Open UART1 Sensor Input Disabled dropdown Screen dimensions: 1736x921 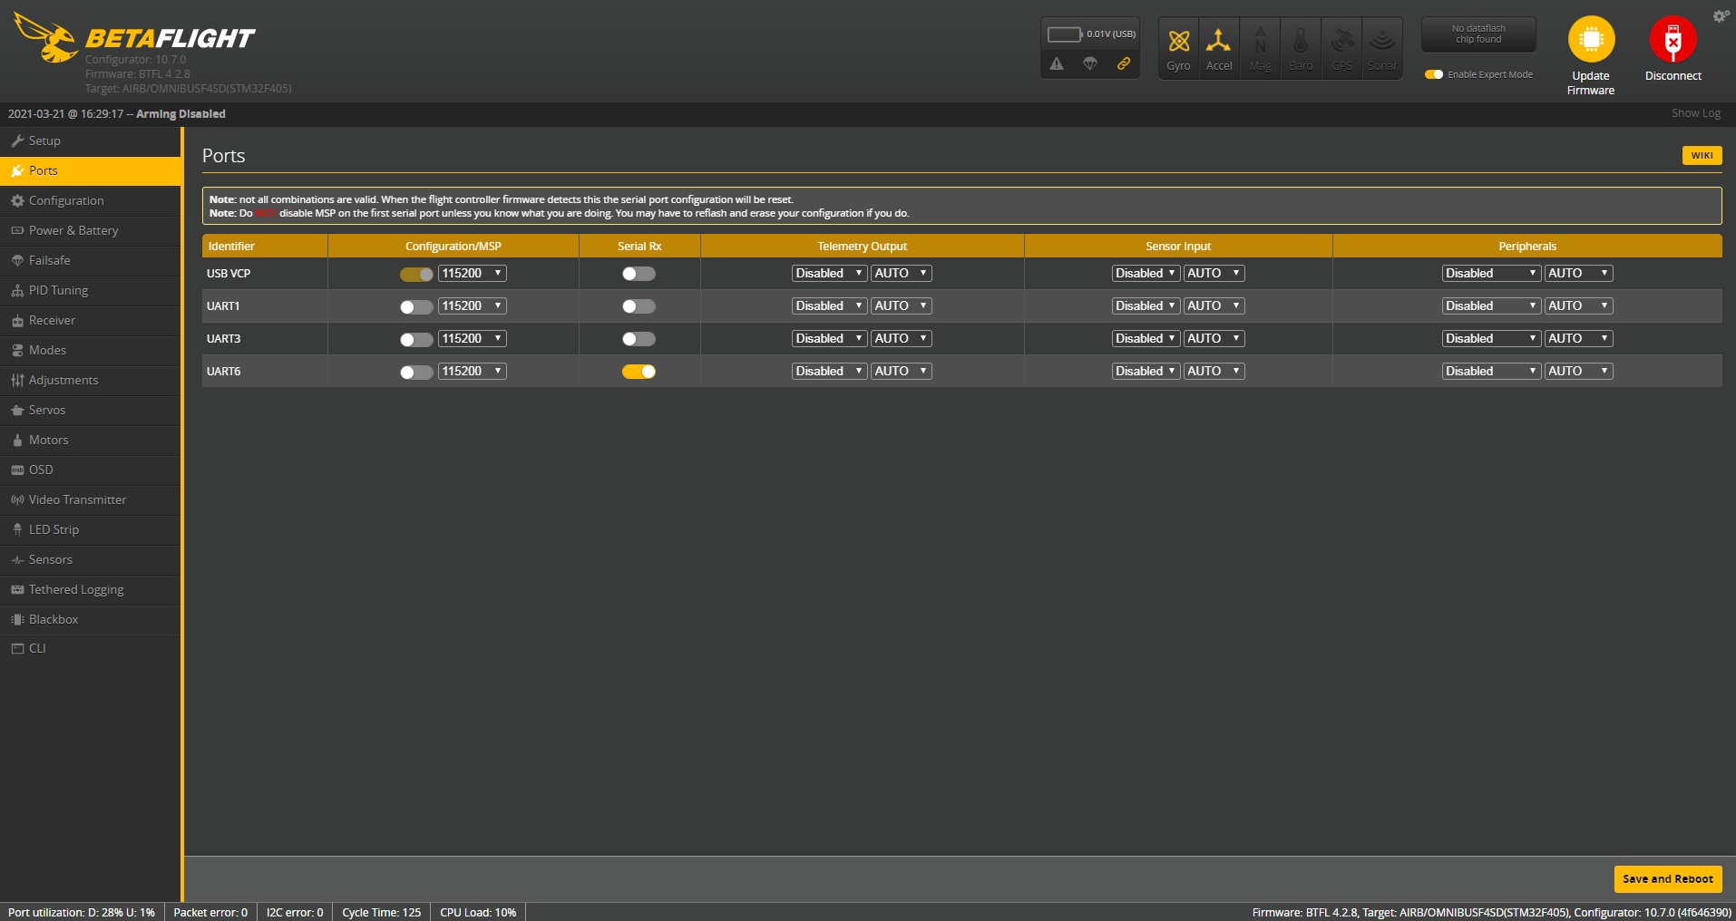pyautogui.click(x=1146, y=305)
